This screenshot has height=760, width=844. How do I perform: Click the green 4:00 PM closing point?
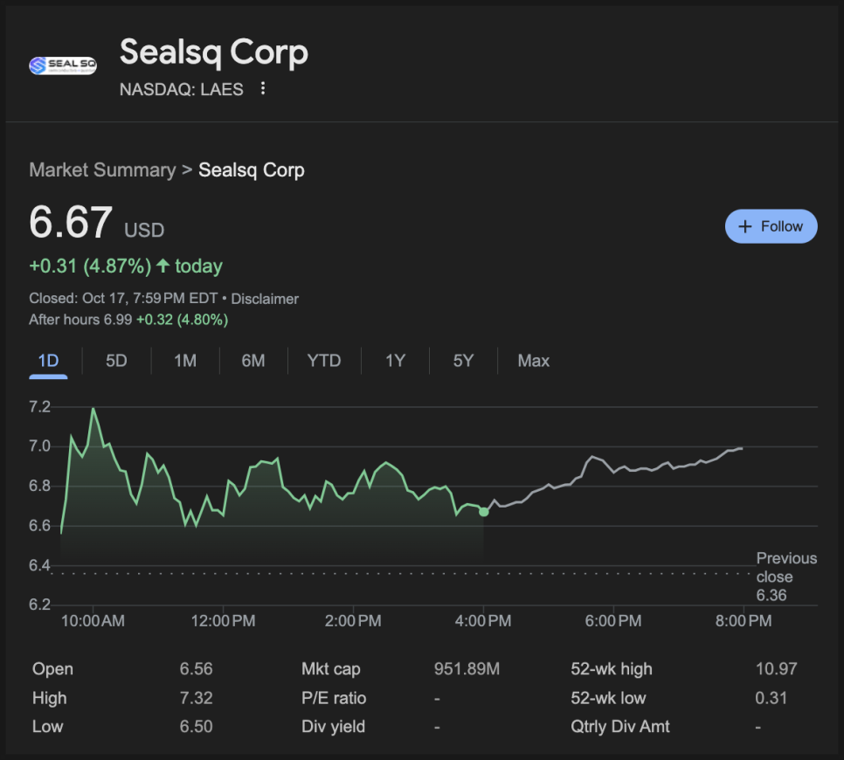point(484,511)
